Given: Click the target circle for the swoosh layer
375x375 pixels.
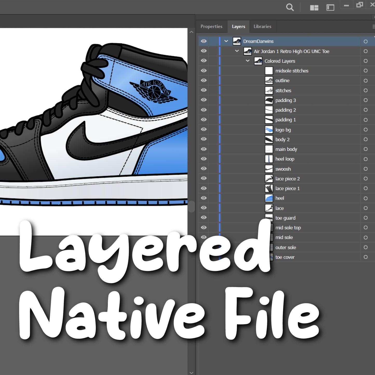Looking at the screenshot, I should tap(366, 169).
